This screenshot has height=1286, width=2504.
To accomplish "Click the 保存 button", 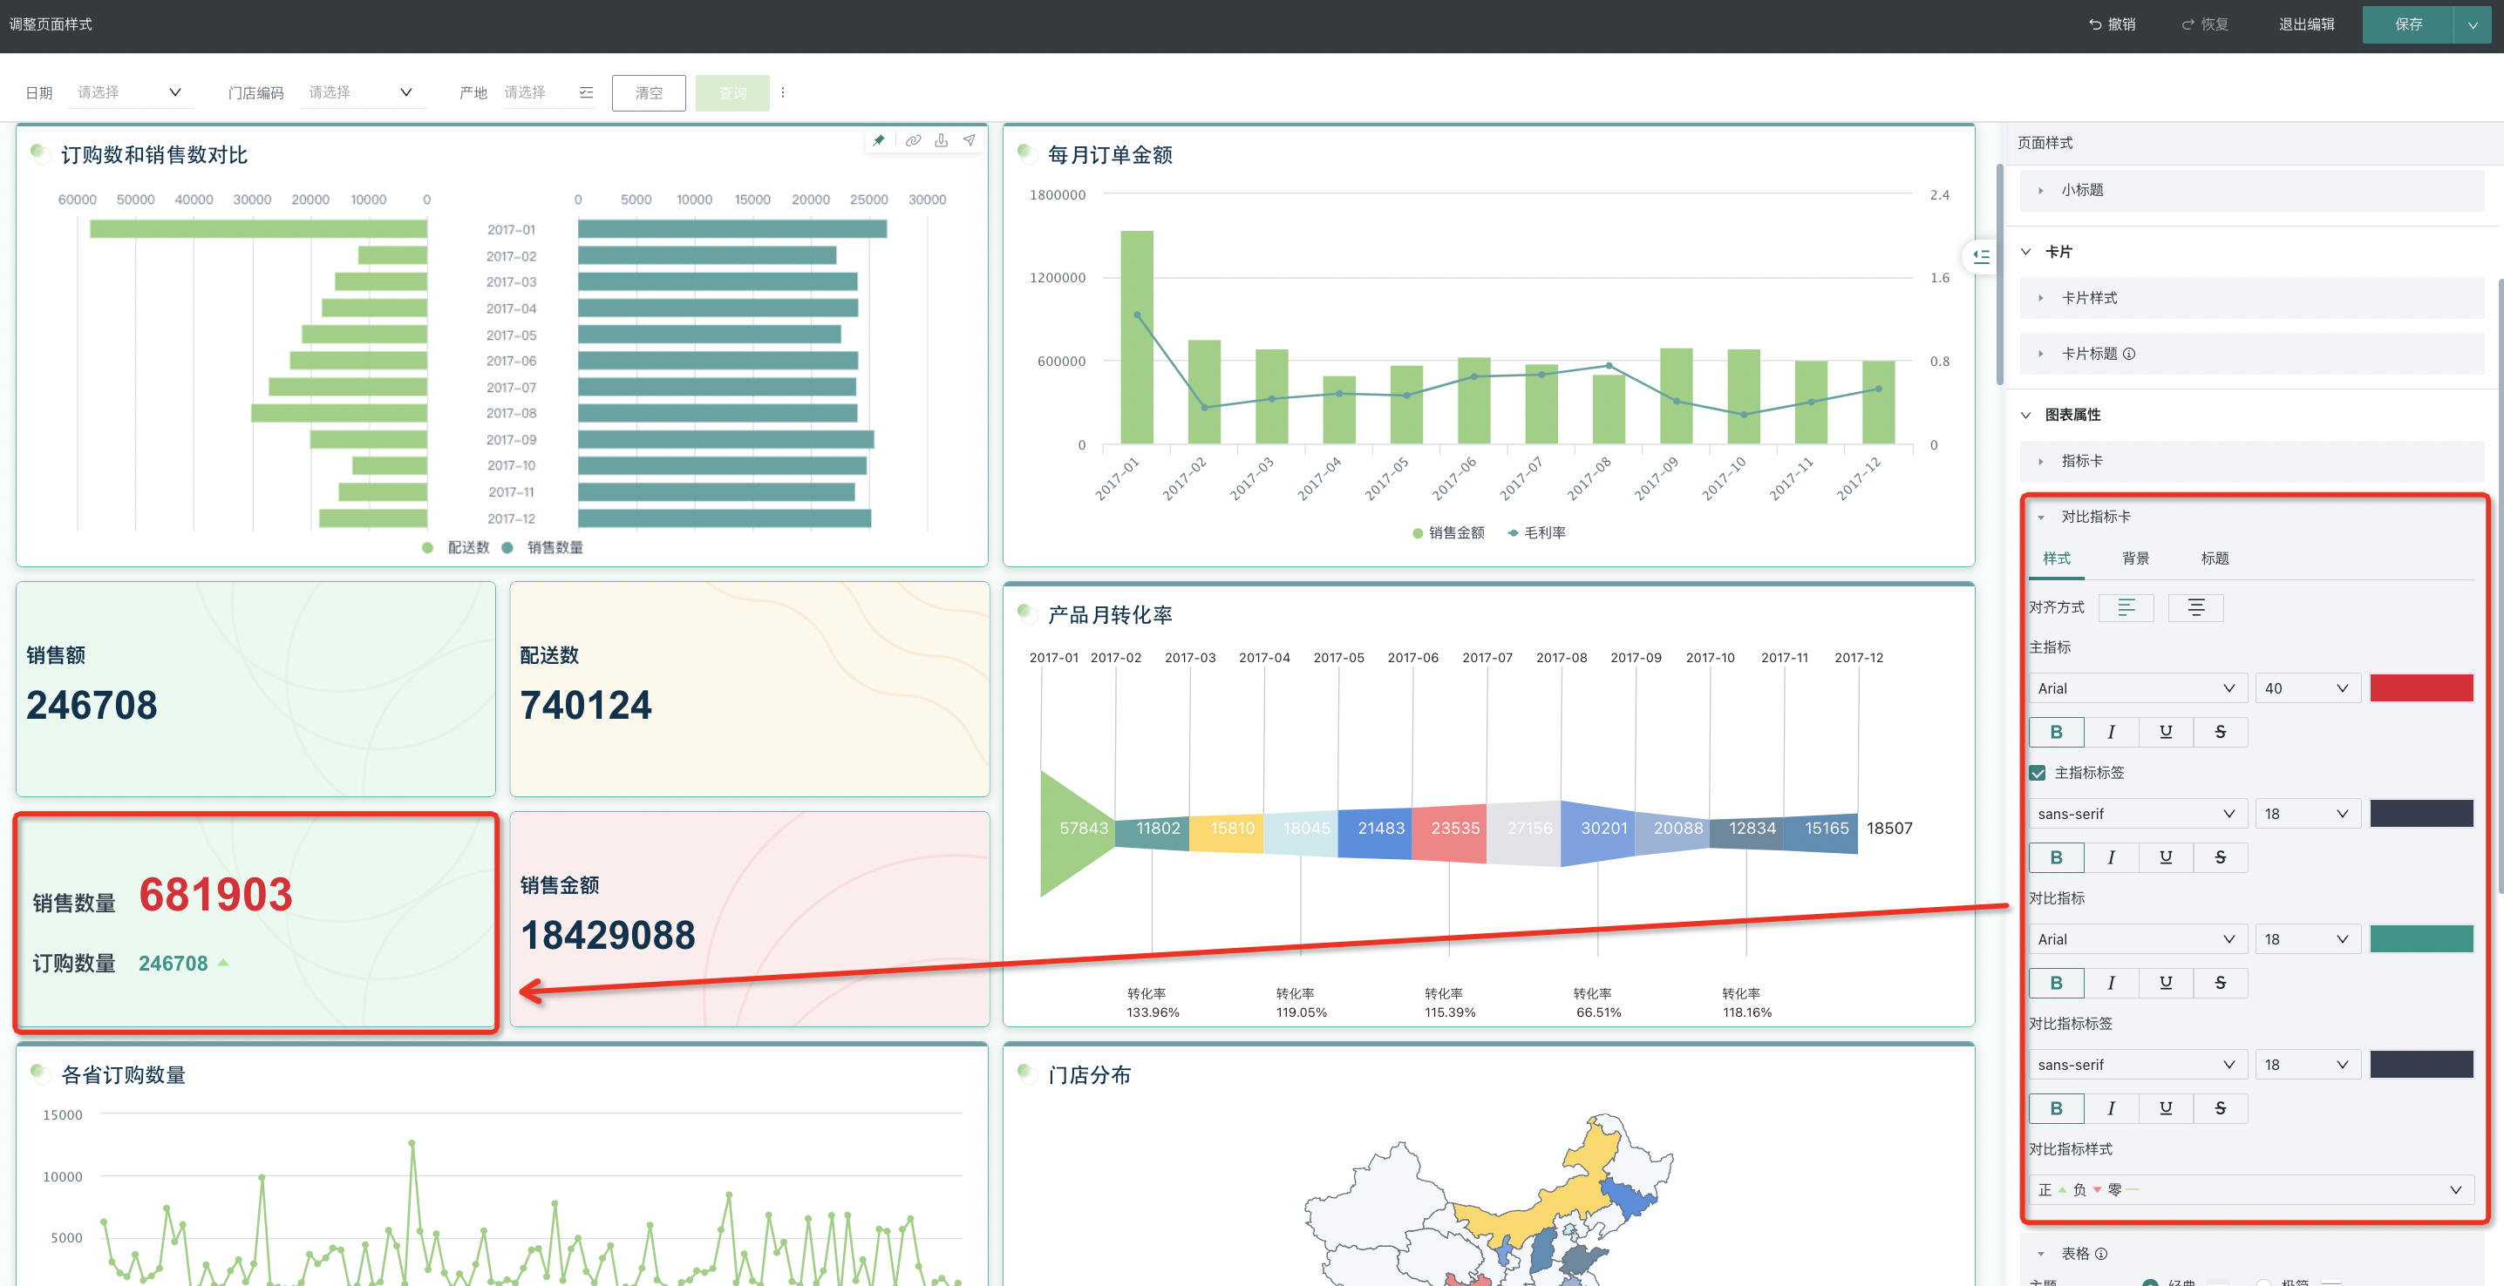I will pos(2408,25).
